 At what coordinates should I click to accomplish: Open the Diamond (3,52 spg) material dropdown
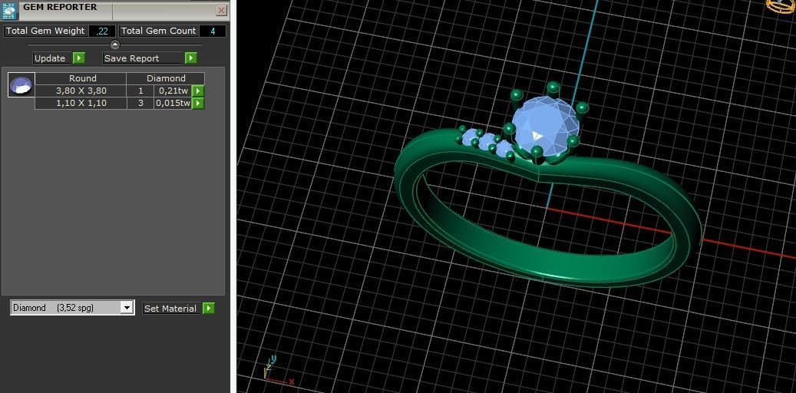[72, 308]
